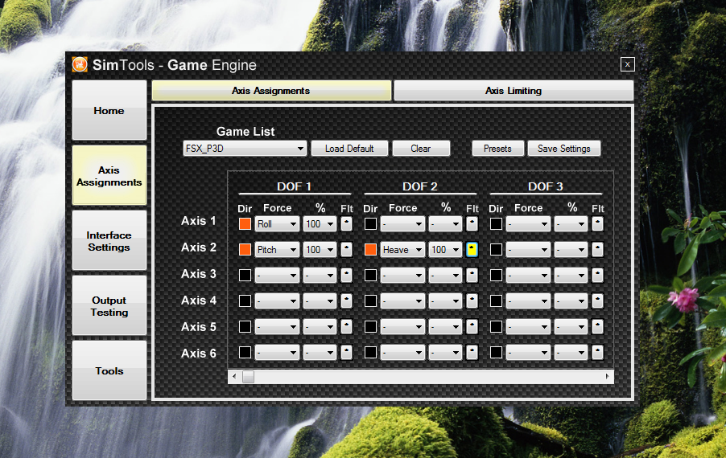Toggle Axis 2 DOF 1 direction box
The width and height of the screenshot is (726, 458).
tap(245, 250)
